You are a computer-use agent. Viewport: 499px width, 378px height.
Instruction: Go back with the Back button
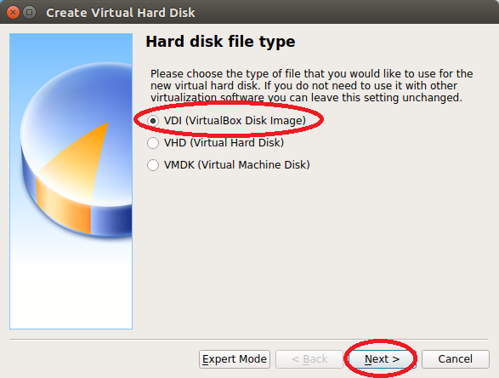[309, 359]
